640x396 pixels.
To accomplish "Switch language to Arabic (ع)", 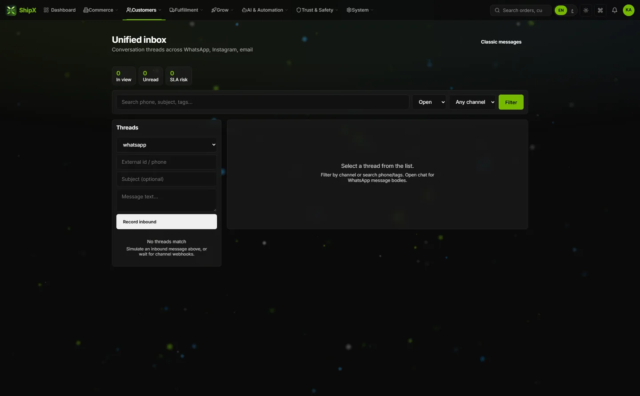I will 572,10.
